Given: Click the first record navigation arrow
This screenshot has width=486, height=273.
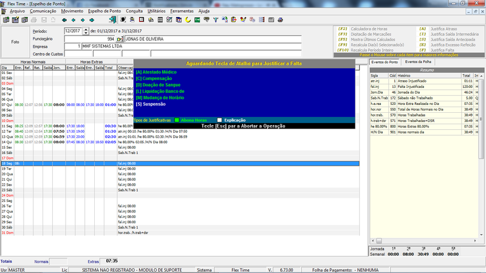Looking at the screenshot, I should [64, 20].
